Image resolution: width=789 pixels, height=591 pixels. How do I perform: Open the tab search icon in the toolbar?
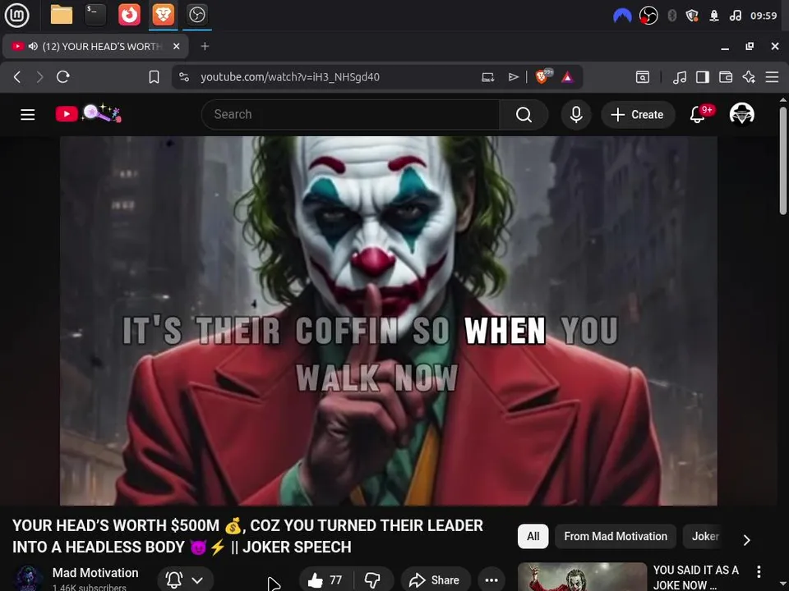click(643, 77)
